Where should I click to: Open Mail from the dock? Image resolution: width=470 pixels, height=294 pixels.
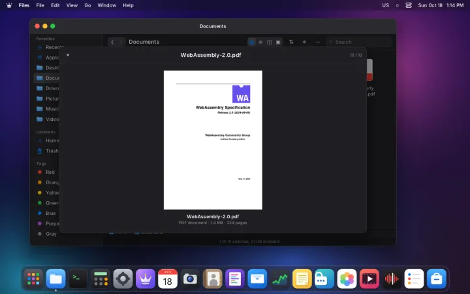click(x=257, y=279)
